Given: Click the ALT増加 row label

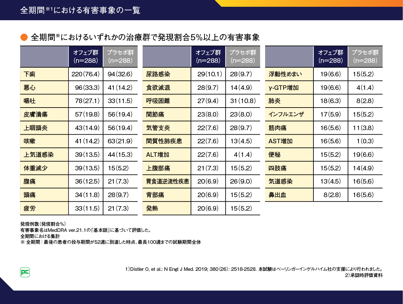Looking at the screenshot, I should [158, 155].
